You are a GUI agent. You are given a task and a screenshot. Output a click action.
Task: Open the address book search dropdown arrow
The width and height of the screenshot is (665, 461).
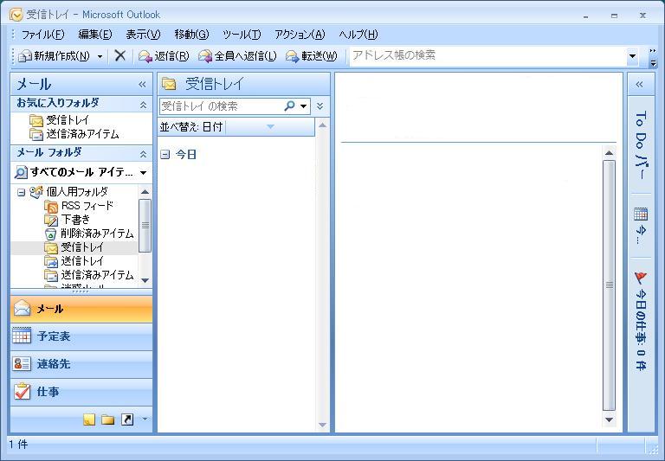click(x=632, y=56)
